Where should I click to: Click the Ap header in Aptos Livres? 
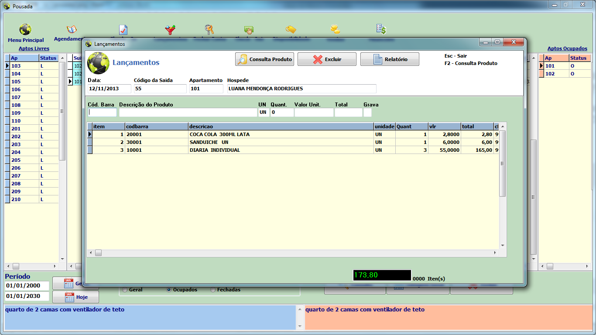pos(24,58)
